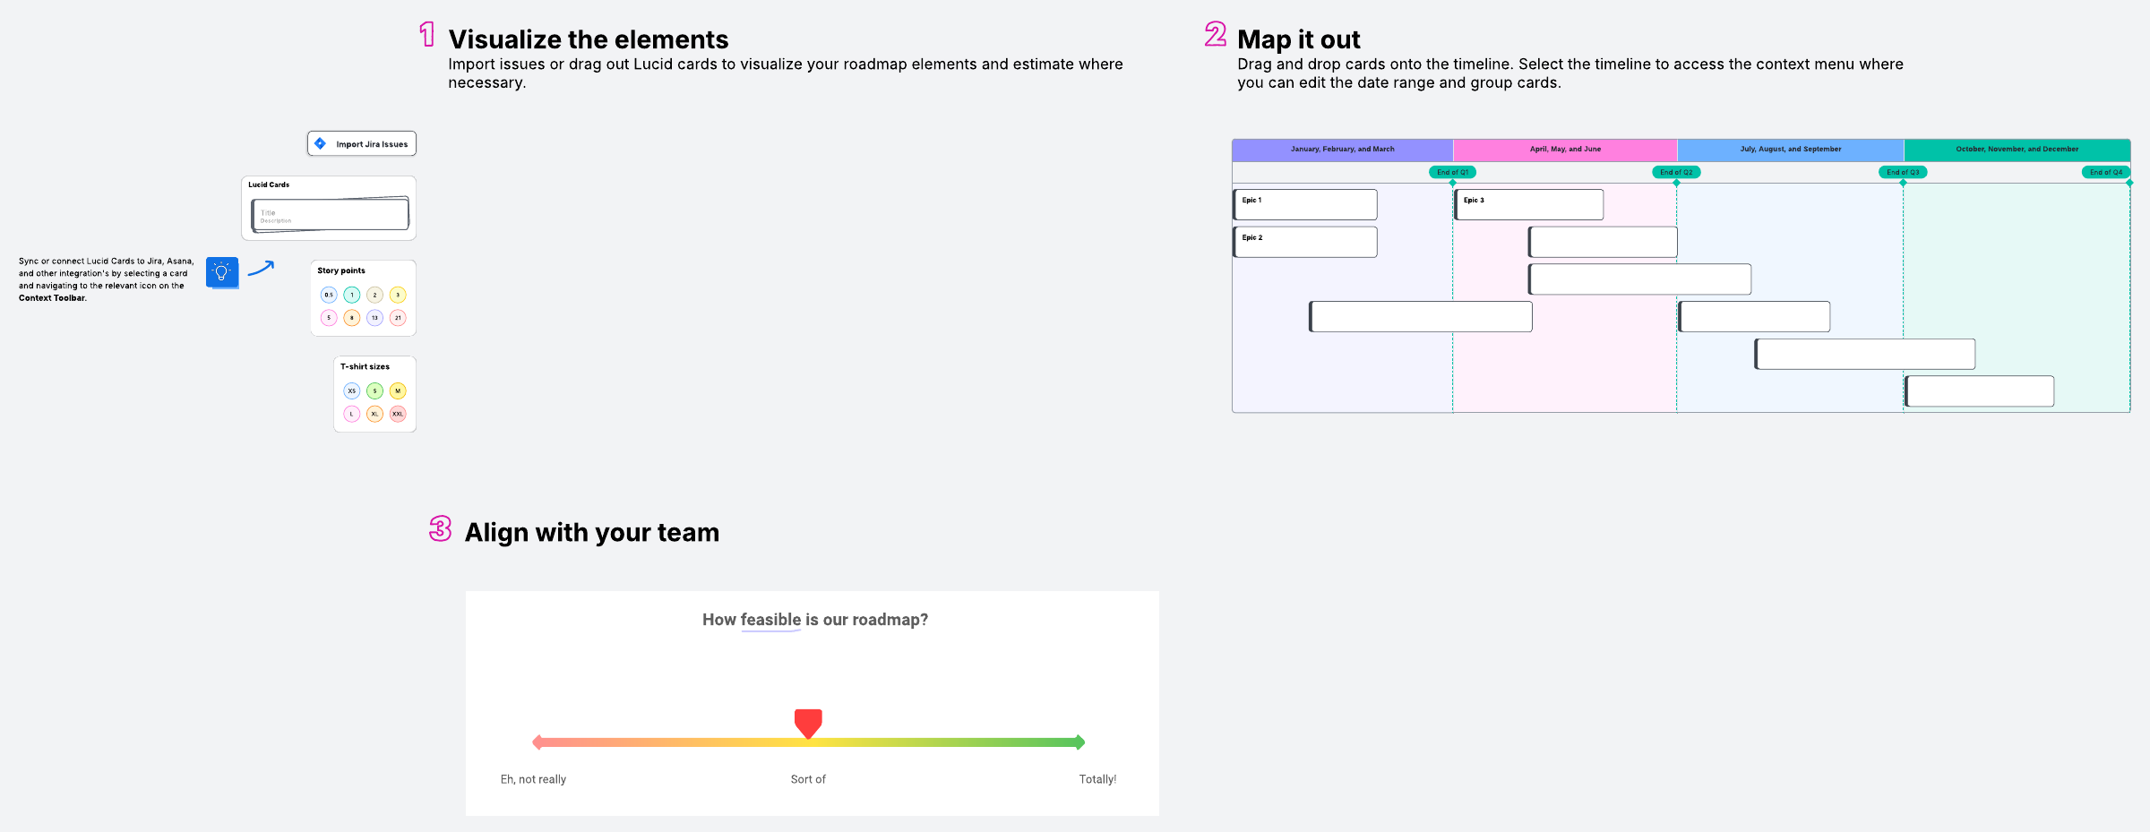
Task: Select the October, November, and December header
Action: [2017, 150]
